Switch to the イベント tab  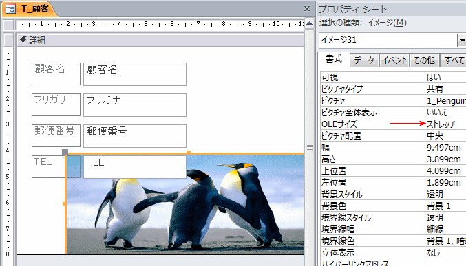coord(394,60)
